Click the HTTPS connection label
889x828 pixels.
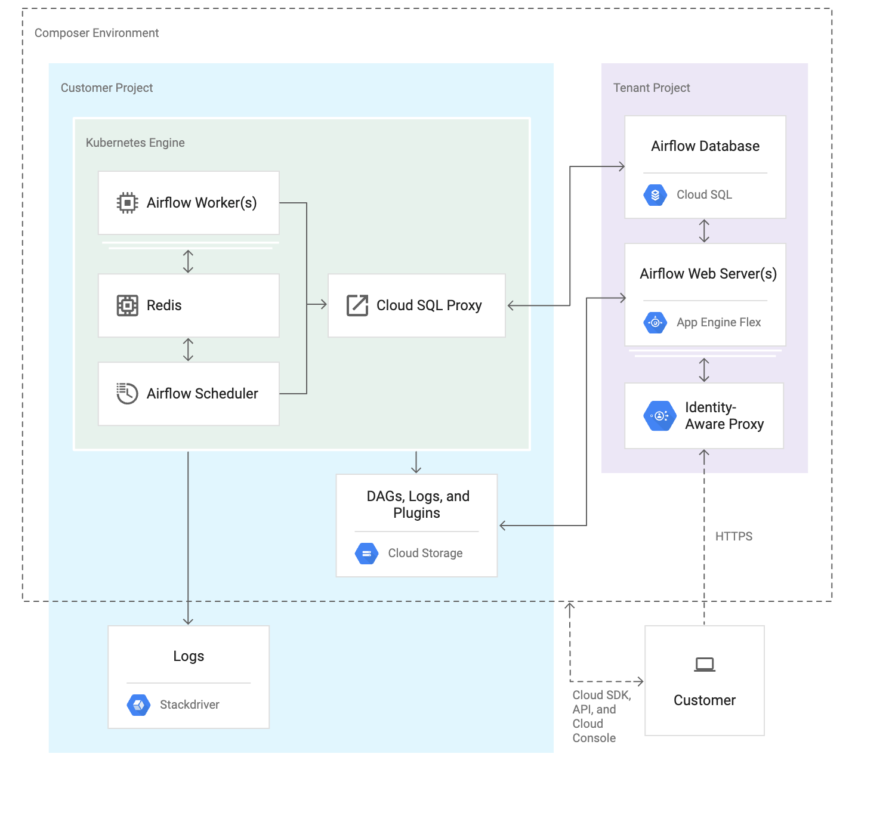pos(734,536)
